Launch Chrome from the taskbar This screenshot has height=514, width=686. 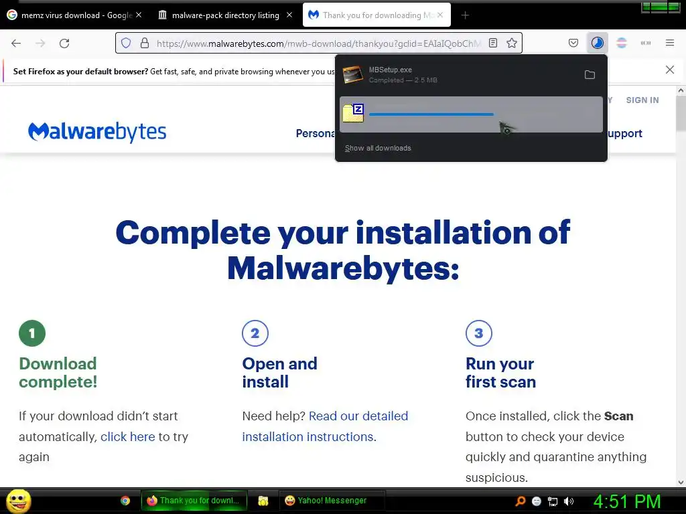[125, 501]
